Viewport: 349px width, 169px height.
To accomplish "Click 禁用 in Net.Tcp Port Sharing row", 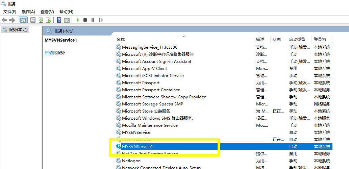I will click(x=293, y=154).
